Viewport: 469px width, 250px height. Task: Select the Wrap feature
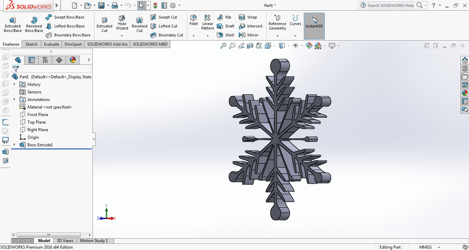pyautogui.click(x=248, y=17)
